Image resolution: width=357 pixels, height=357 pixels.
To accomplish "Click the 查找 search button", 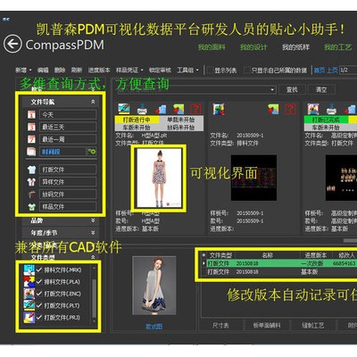I will click(292, 89).
